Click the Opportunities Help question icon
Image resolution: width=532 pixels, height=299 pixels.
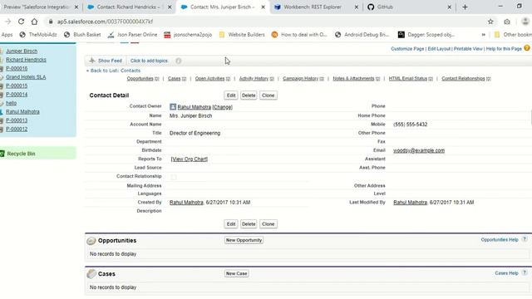point(525,239)
